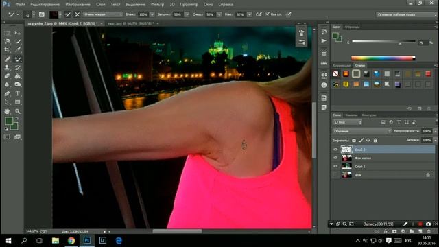Select the Zoom tool
The width and height of the screenshot is (439, 247).
pyautogui.click(x=17, y=111)
